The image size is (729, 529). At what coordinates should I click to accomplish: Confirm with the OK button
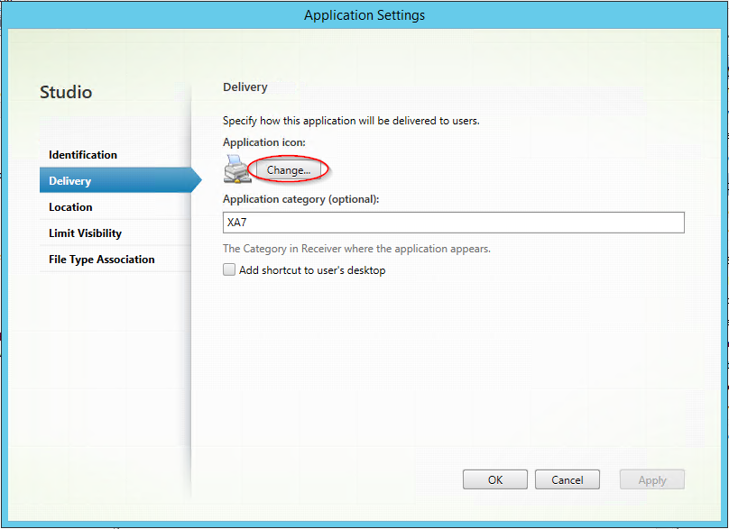click(x=495, y=479)
